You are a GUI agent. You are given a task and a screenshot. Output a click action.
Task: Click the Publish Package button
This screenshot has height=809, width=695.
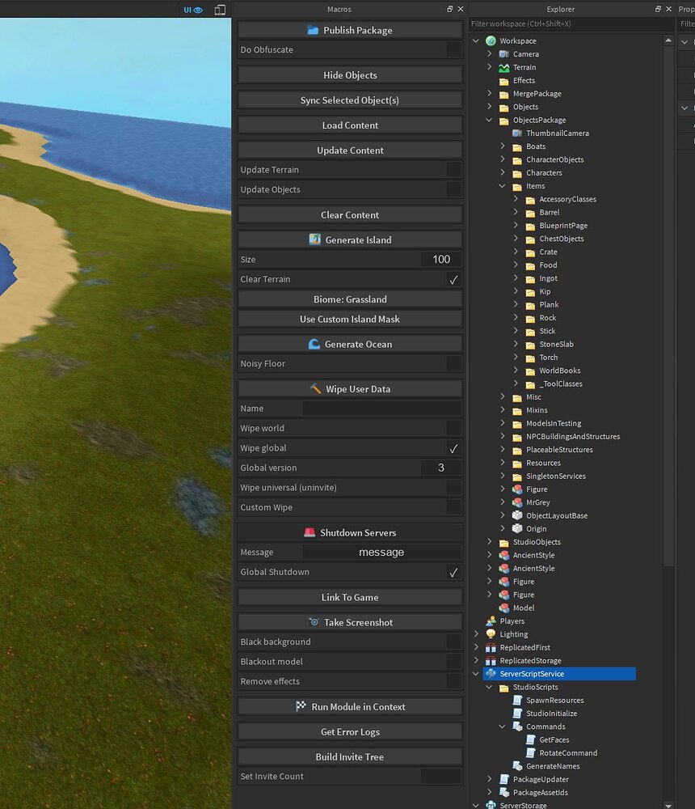point(350,30)
